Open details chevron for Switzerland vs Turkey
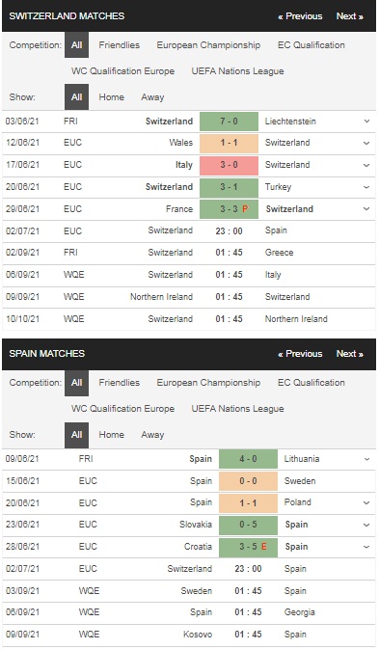This screenshot has height=649, width=379. pos(366,187)
